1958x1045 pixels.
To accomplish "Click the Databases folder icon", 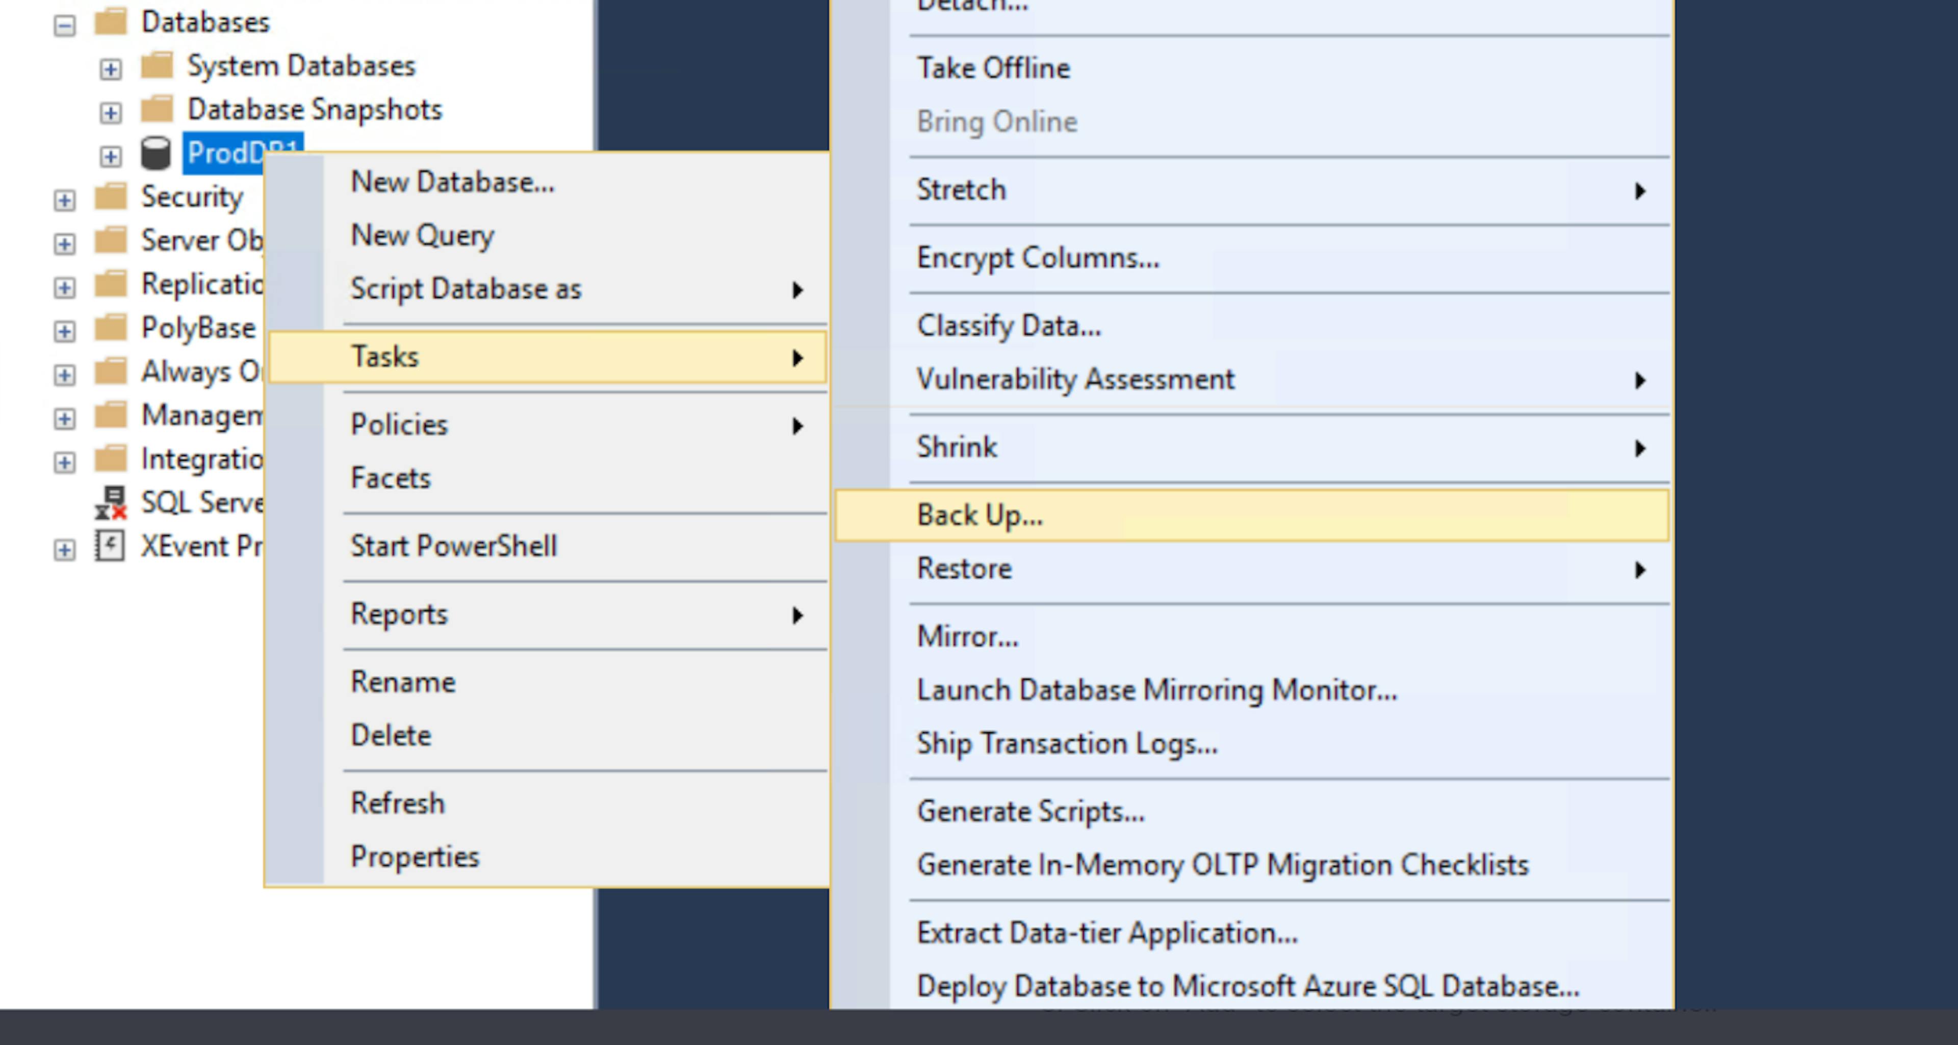I will pos(111,22).
